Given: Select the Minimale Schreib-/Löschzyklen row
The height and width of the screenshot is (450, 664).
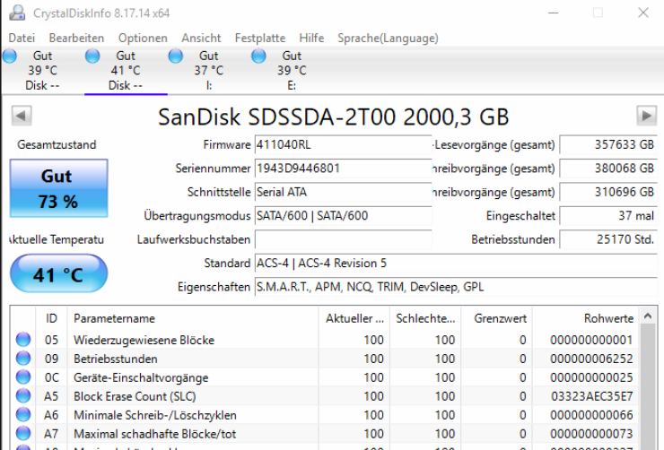Looking at the screenshot, I should pyautogui.click(x=325, y=414).
